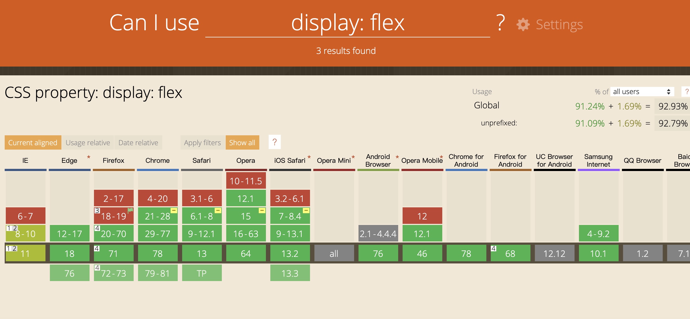Select the Current aligned view

33,143
